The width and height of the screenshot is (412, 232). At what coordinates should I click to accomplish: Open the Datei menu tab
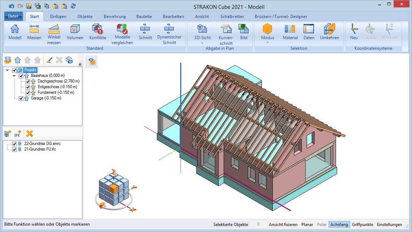tap(13, 16)
